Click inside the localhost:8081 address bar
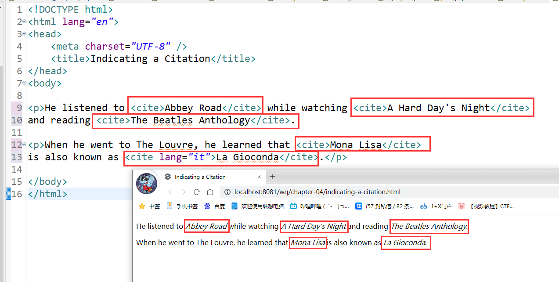 pos(329,192)
